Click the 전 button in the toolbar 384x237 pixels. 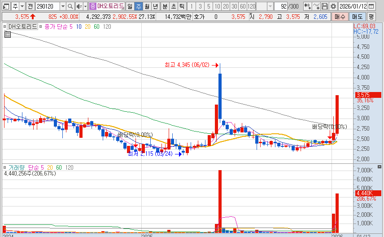tap(31, 6)
